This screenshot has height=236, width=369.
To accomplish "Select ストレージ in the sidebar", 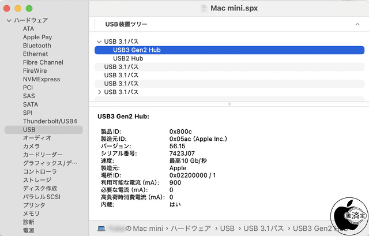I will click(37, 180).
